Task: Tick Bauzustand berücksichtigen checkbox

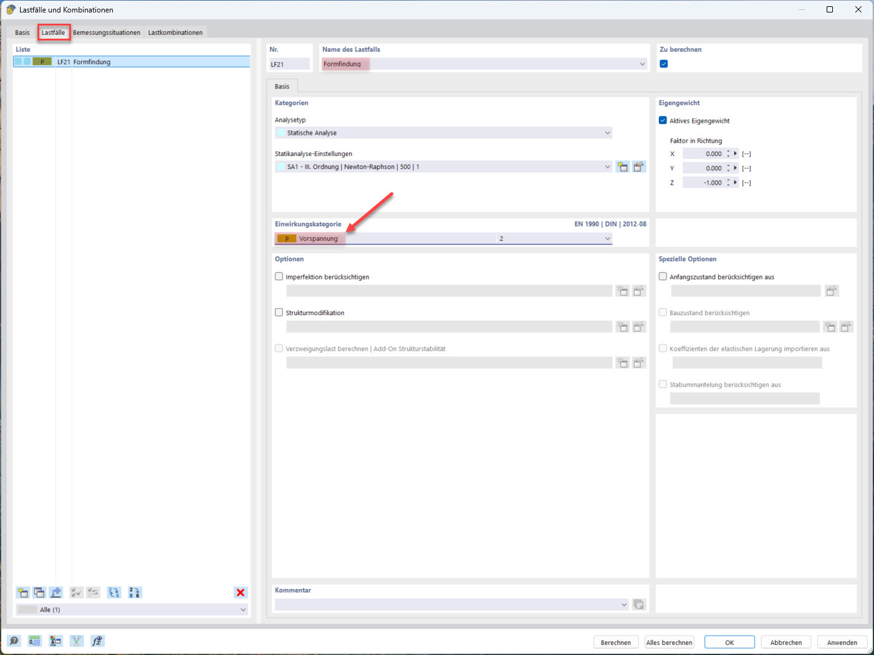Action: pos(663,313)
